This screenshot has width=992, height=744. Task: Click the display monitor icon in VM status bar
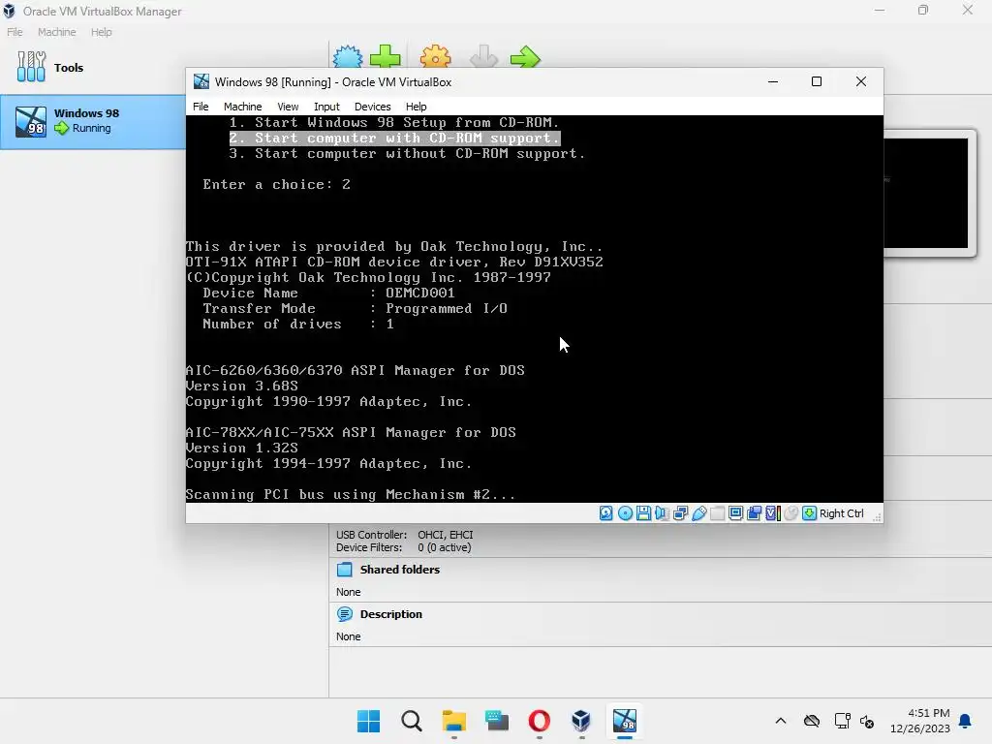[x=736, y=513]
